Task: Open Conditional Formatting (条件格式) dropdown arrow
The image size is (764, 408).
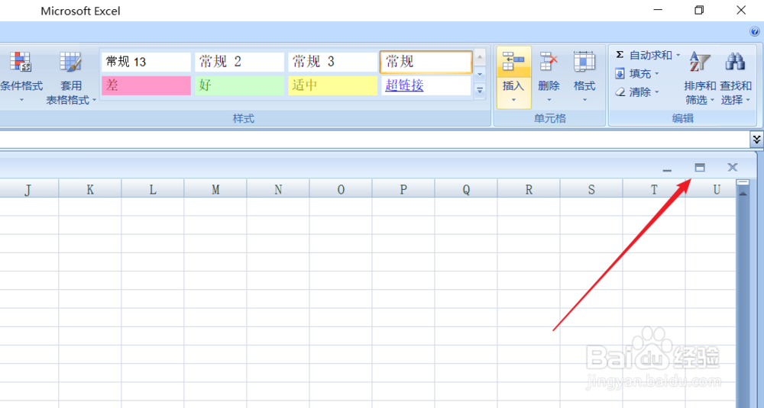Action: [21, 101]
